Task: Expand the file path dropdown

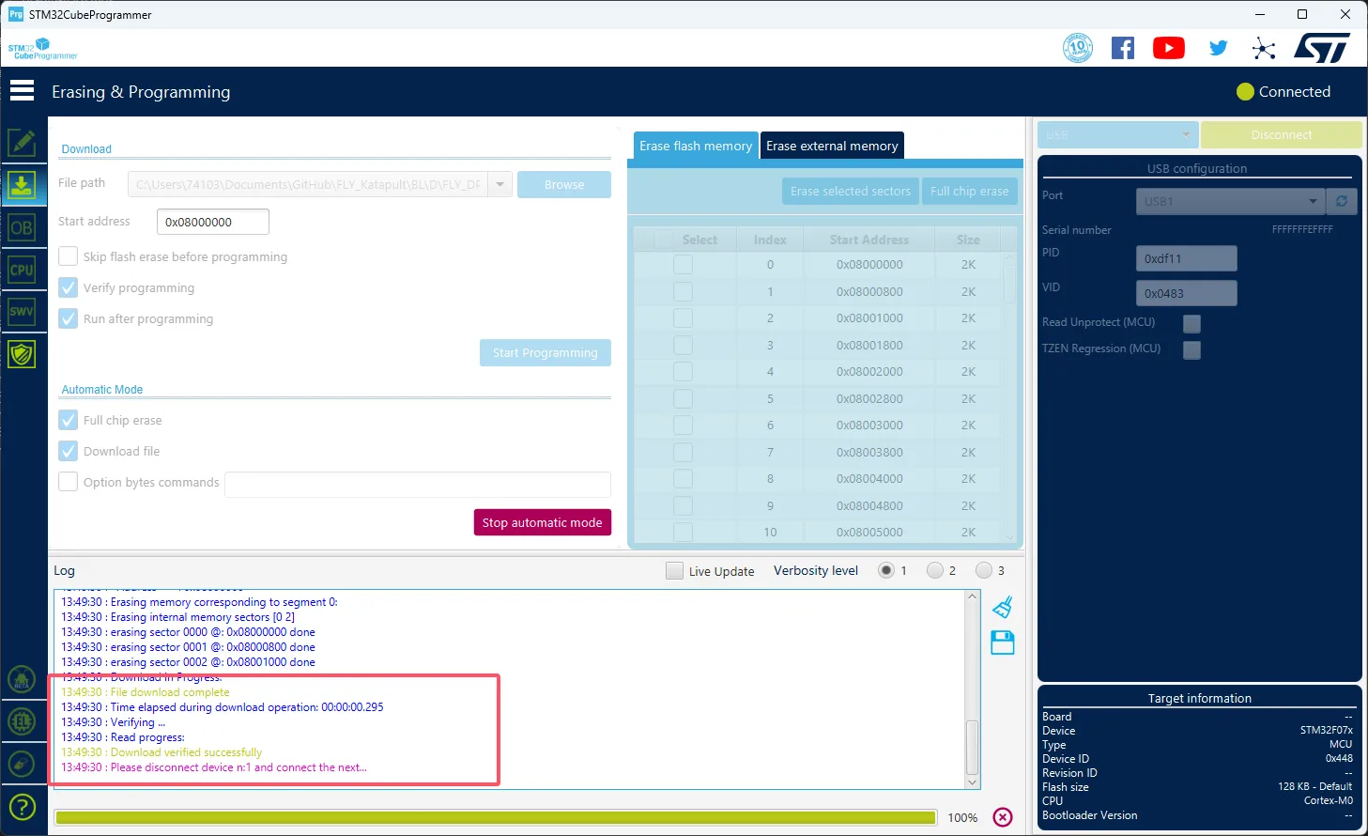Action: (x=500, y=185)
